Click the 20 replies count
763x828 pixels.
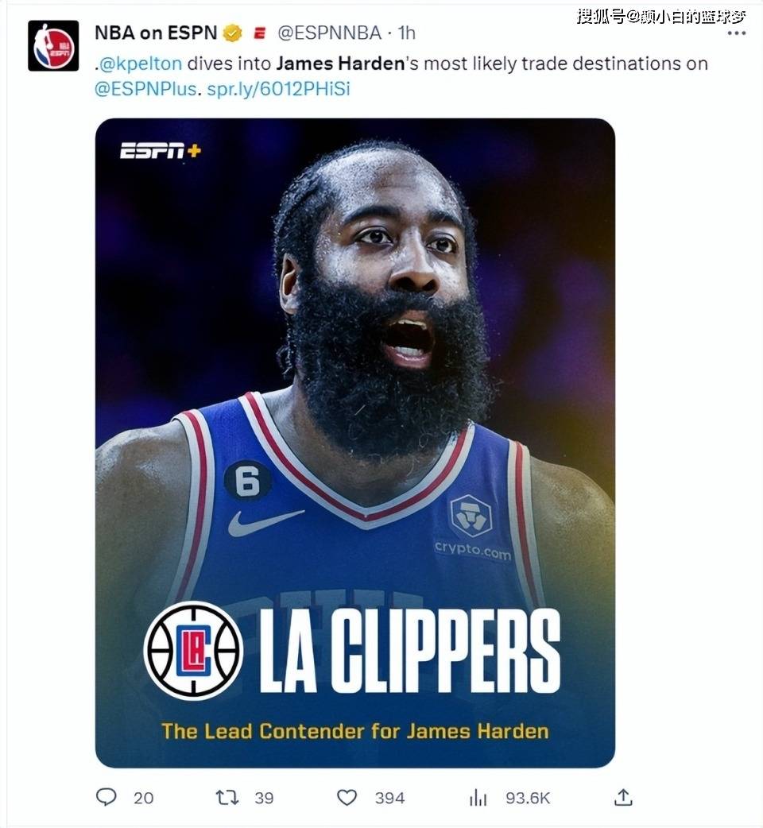coord(143,798)
